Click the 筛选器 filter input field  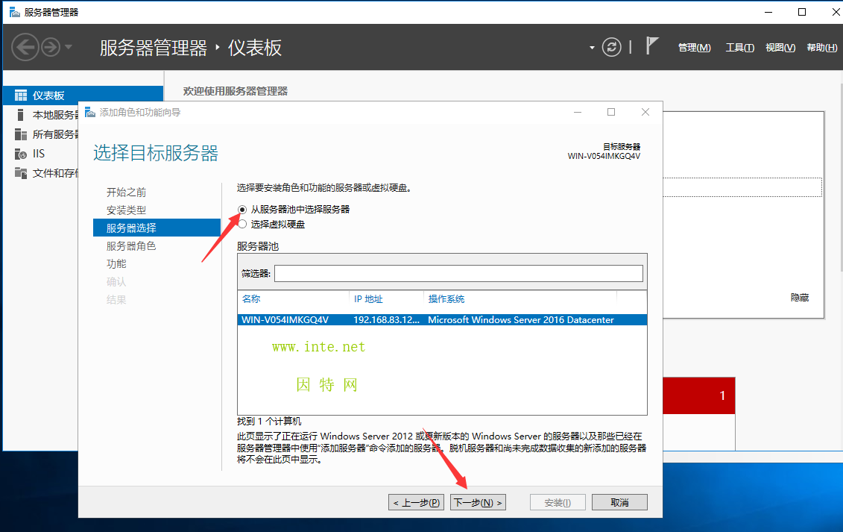458,274
